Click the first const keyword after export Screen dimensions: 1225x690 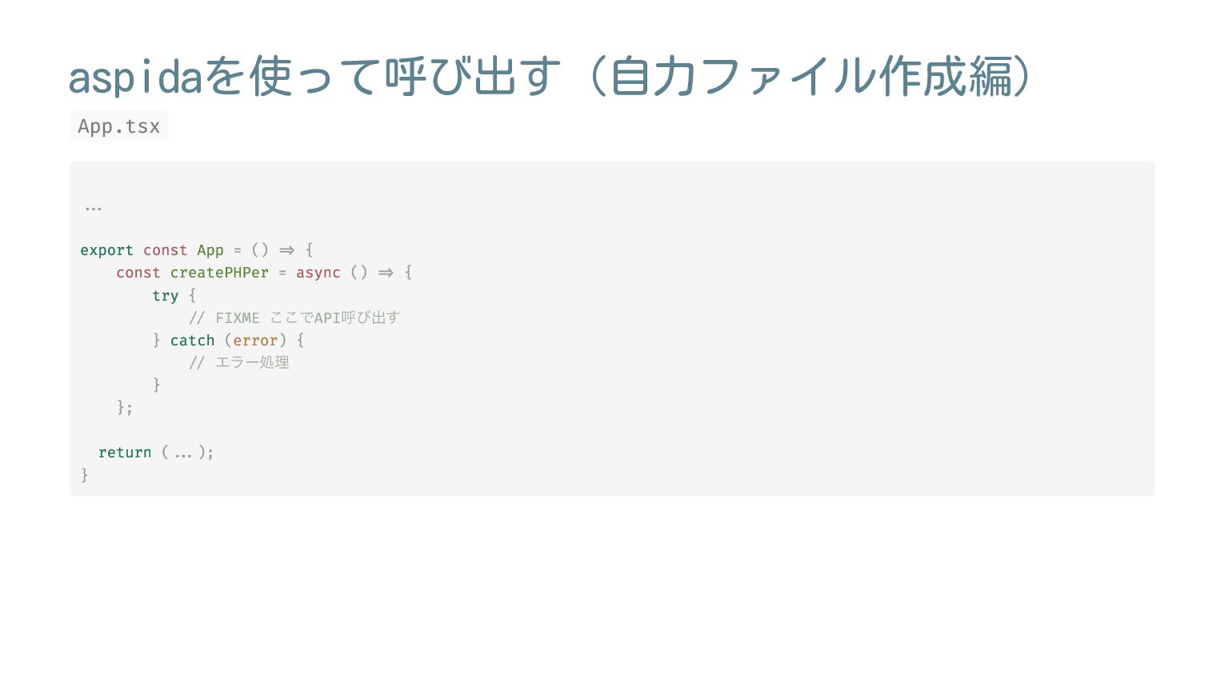click(x=165, y=250)
